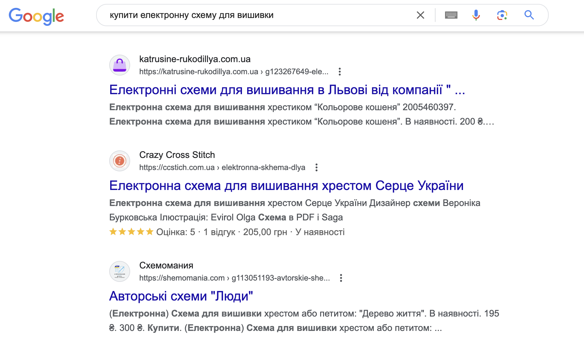Click the katrusine-rukodillya.com.ua URL breadcrumb
Viewport: 584px width, 344px height.
(x=234, y=72)
